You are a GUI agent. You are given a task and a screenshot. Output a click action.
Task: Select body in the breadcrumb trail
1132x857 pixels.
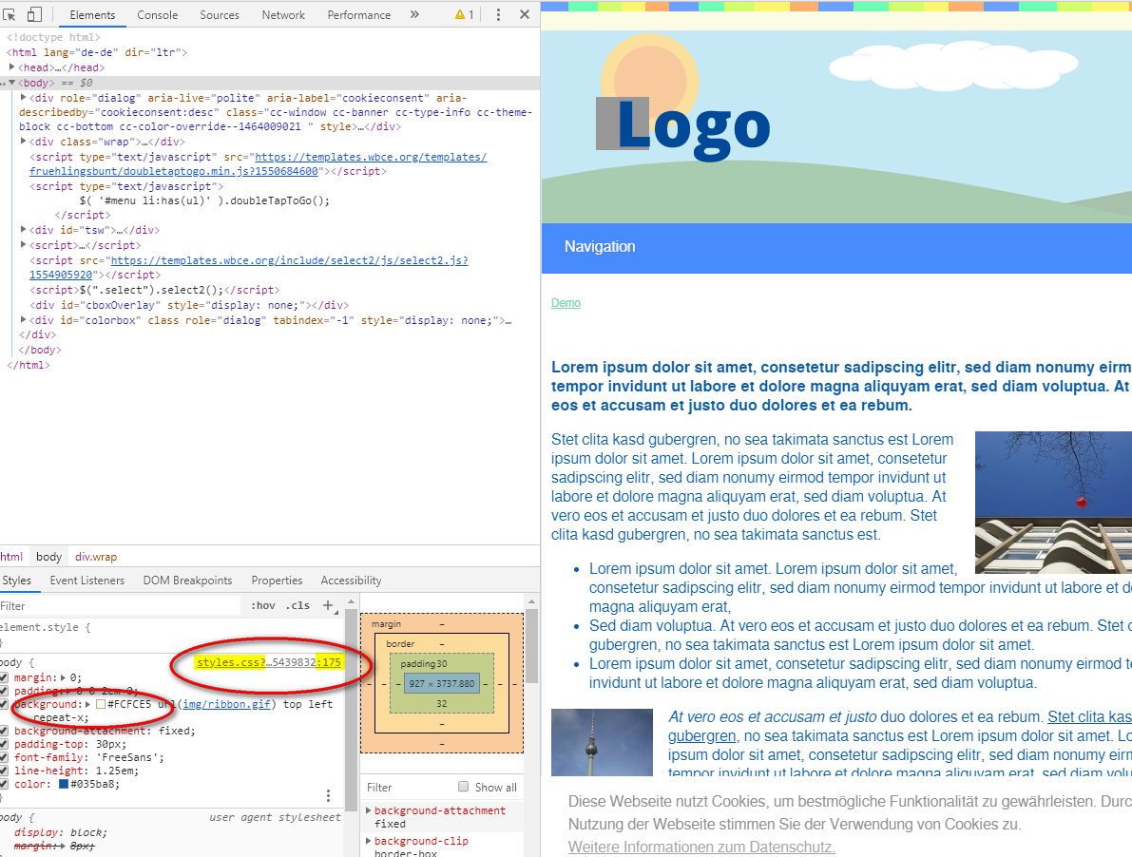[x=48, y=556]
